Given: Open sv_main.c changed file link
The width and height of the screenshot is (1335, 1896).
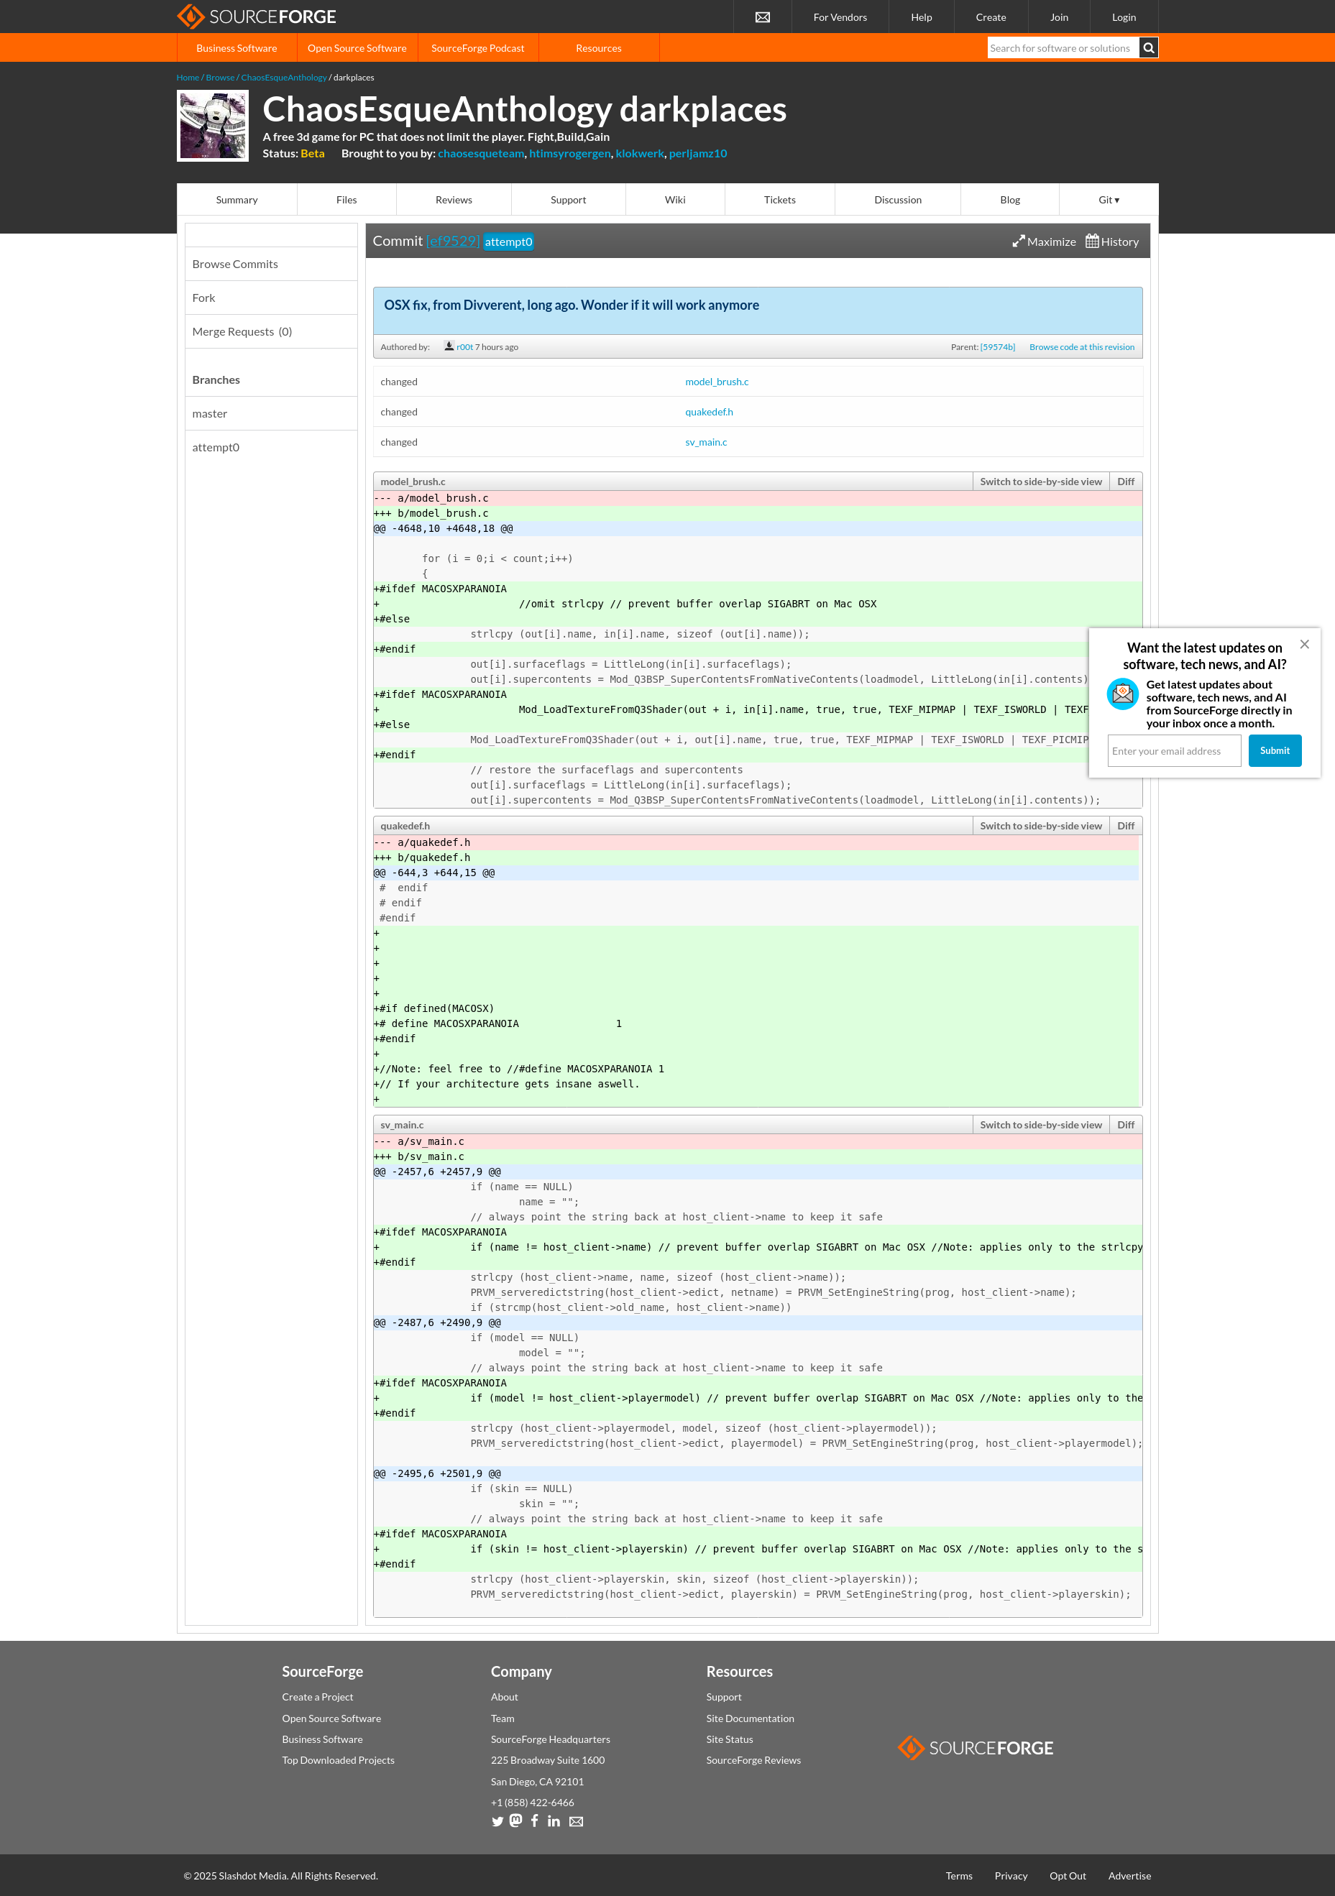Looking at the screenshot, I should (705, 443).
